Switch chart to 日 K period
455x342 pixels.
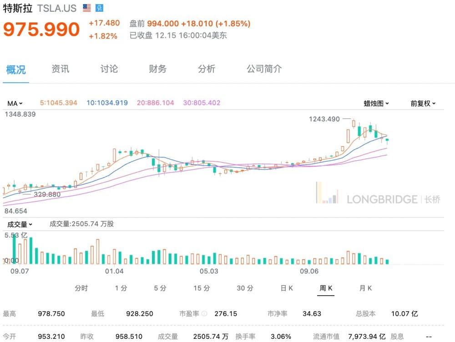[x=287, y=288]
